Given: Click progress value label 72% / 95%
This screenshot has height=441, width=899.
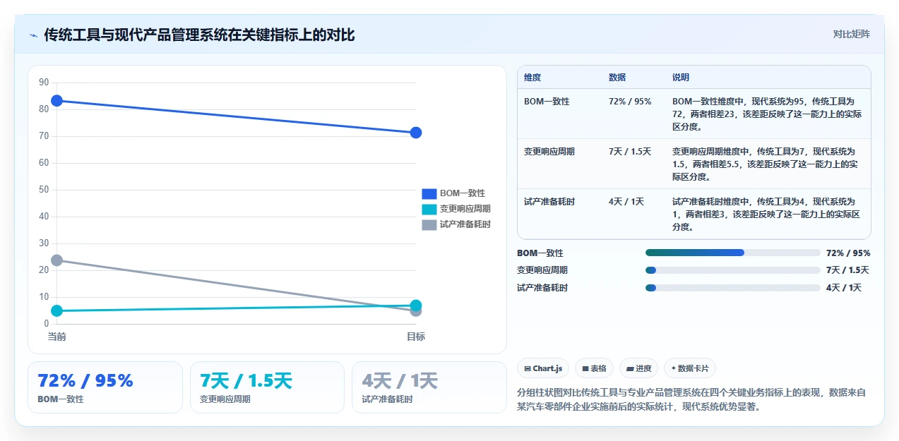Looking at the screenshot, I should tap(848, 253).
